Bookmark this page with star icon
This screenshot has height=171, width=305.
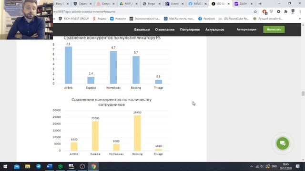(x=255, y=11)
